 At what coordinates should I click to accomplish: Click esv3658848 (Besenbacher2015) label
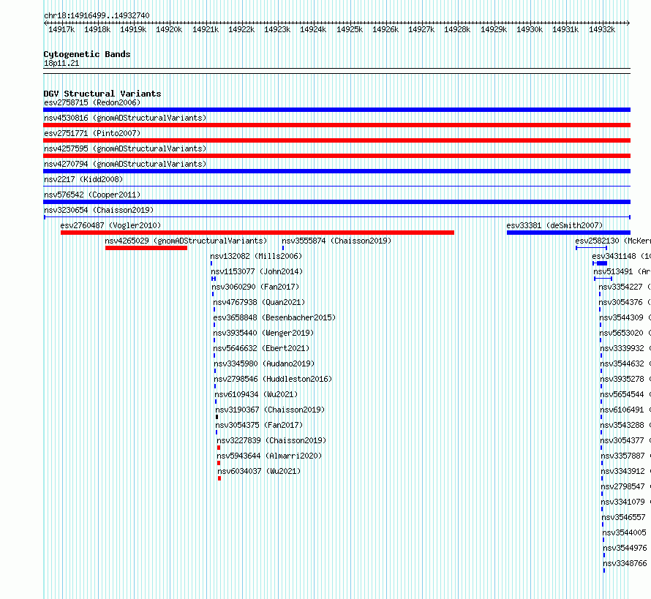274,317
